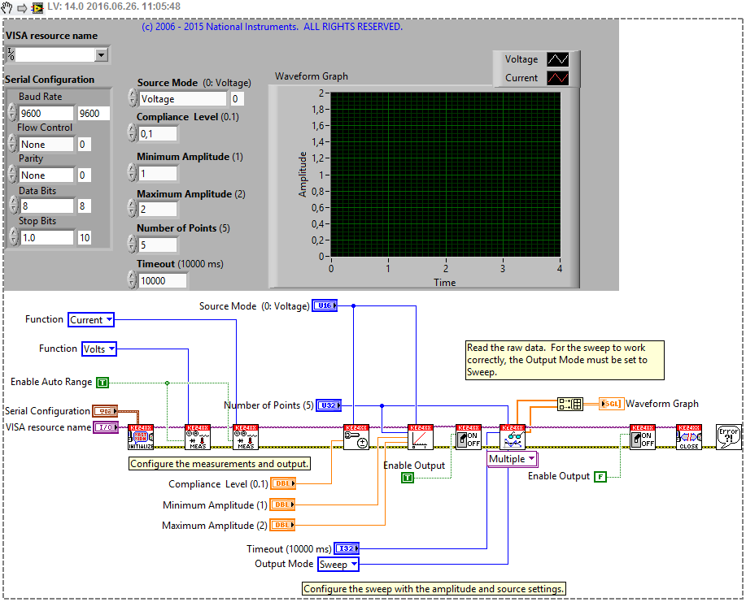Select the Read Multiple VI with glasses icon
The height and width of the screenshot is (602, 746).
click(x=513, y=435)
